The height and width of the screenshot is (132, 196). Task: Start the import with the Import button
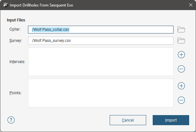171,120
